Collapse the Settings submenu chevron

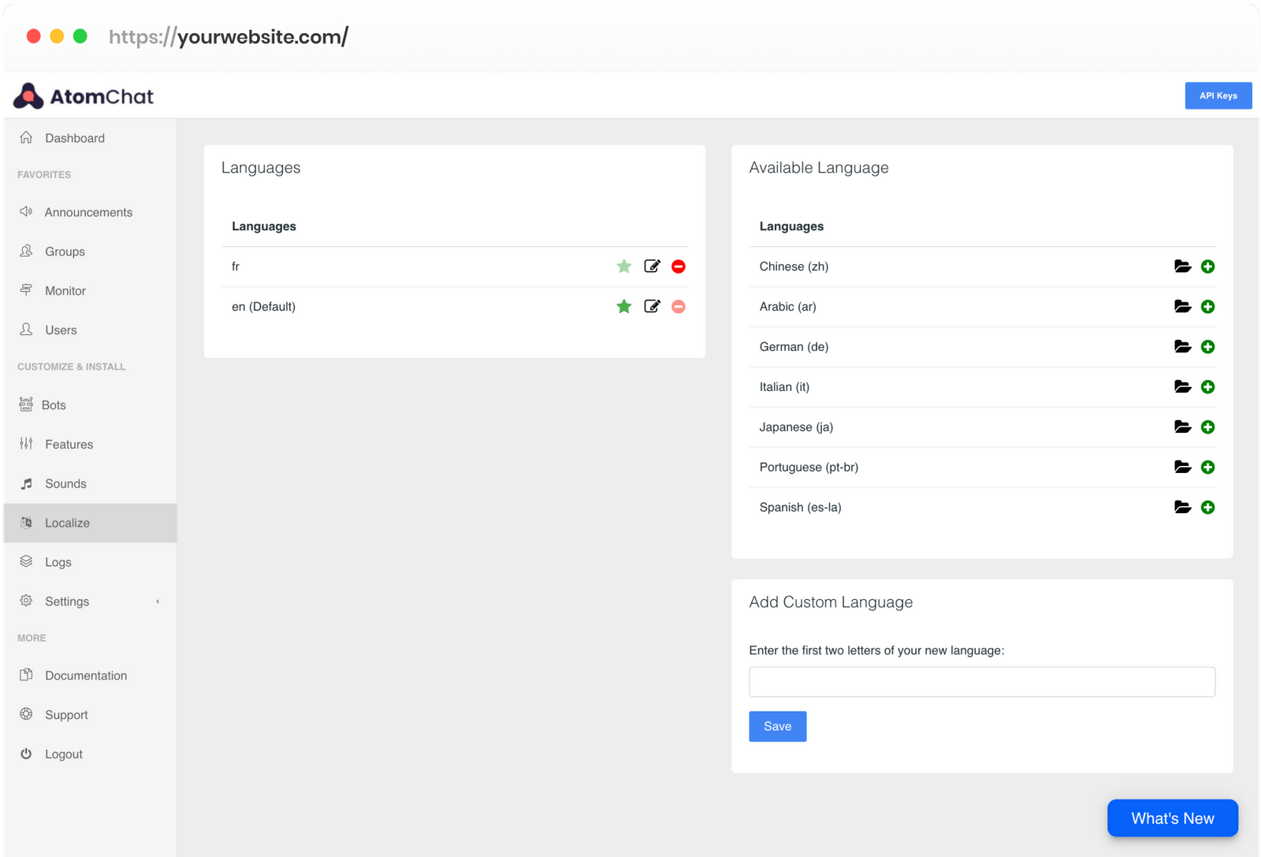point(158,602)
